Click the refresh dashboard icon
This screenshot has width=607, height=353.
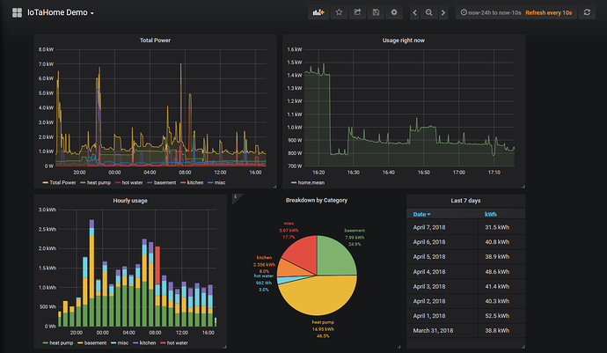tap(587, 12)
